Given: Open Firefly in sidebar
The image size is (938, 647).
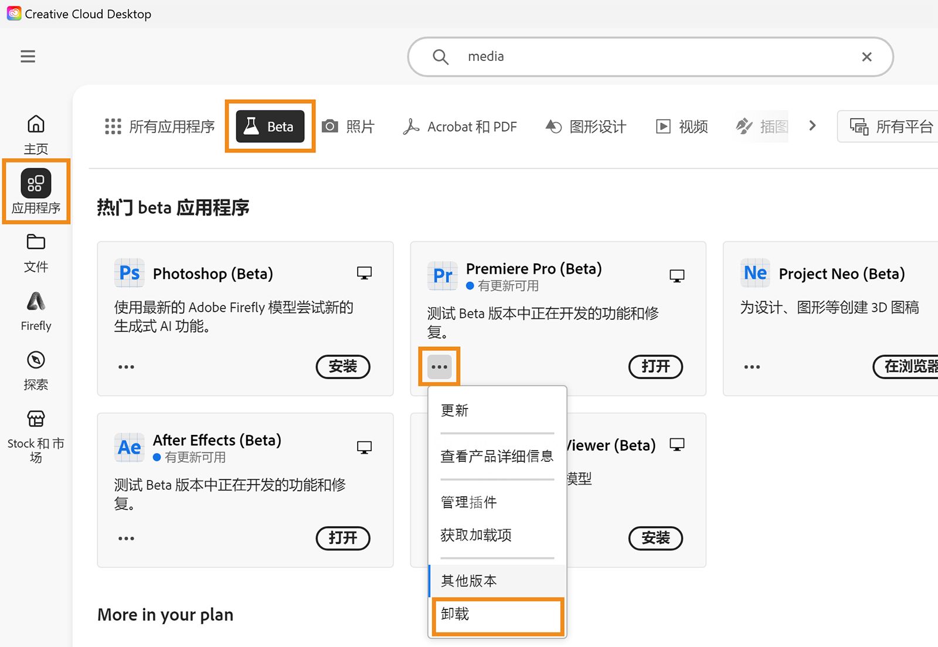Looking at the screenshot, I should tap(36, 312).
